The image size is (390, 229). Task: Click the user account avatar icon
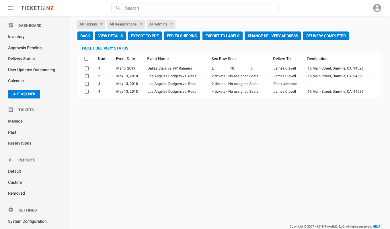[x=377, y=8]
